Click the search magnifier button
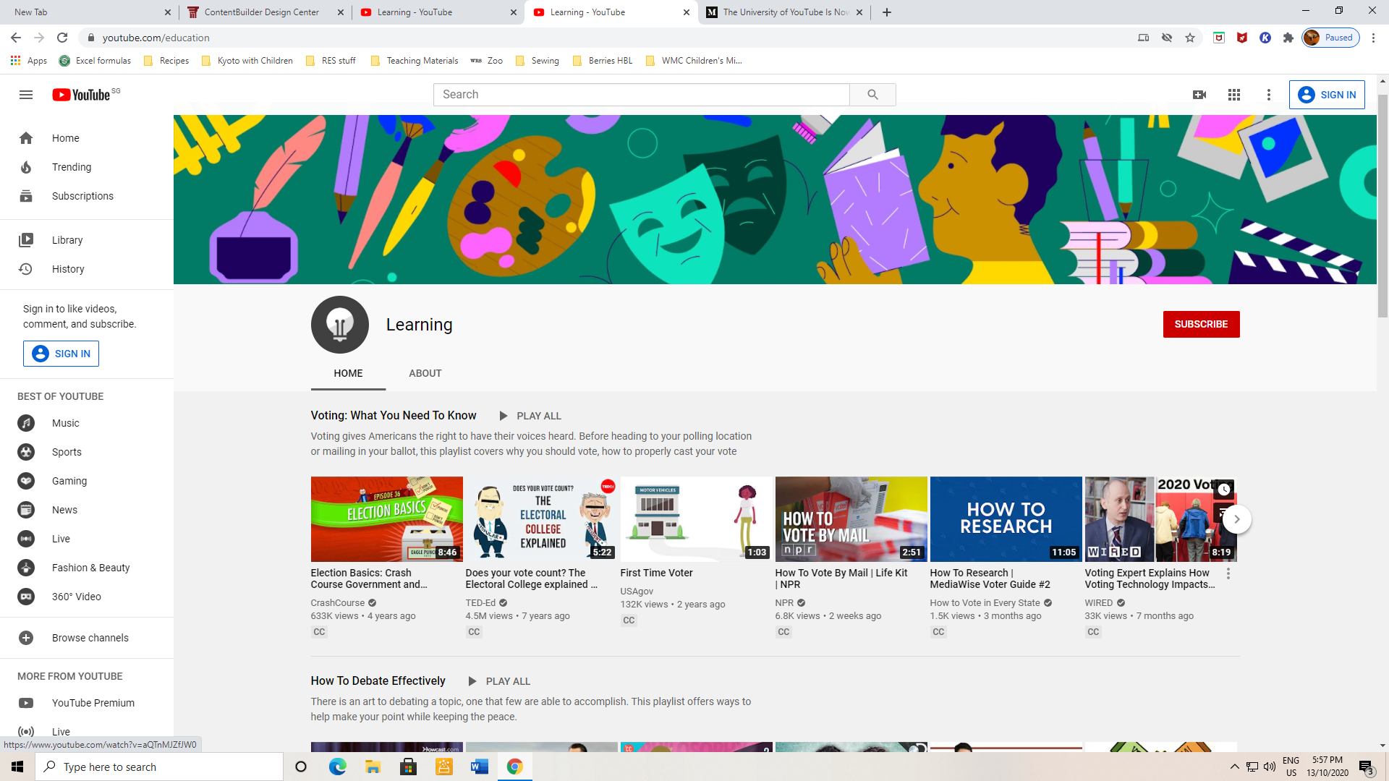Image resolution: width=1389 pixels, height=781 pixels. coord(872,95)
